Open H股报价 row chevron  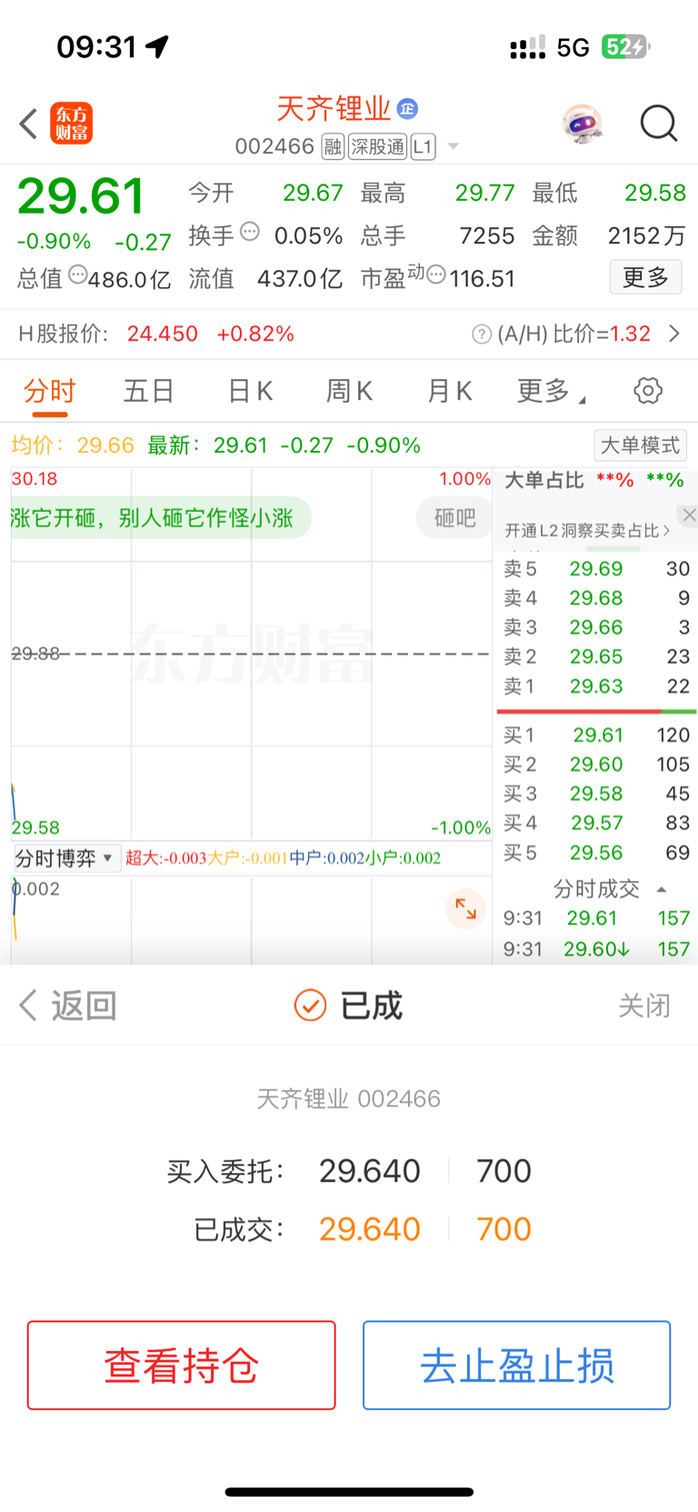pyautogui.click(x=674, y=334)
